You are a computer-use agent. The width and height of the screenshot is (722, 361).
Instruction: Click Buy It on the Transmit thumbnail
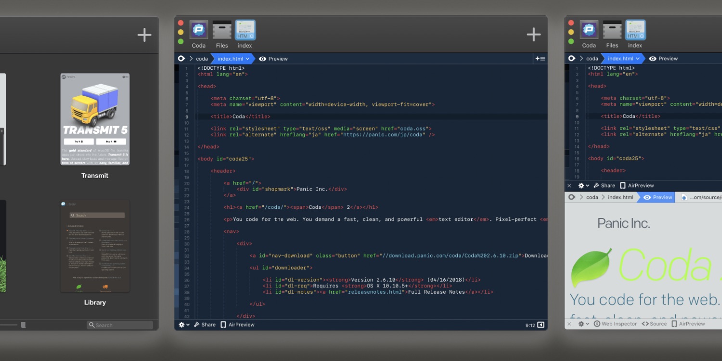coord(111,142)
